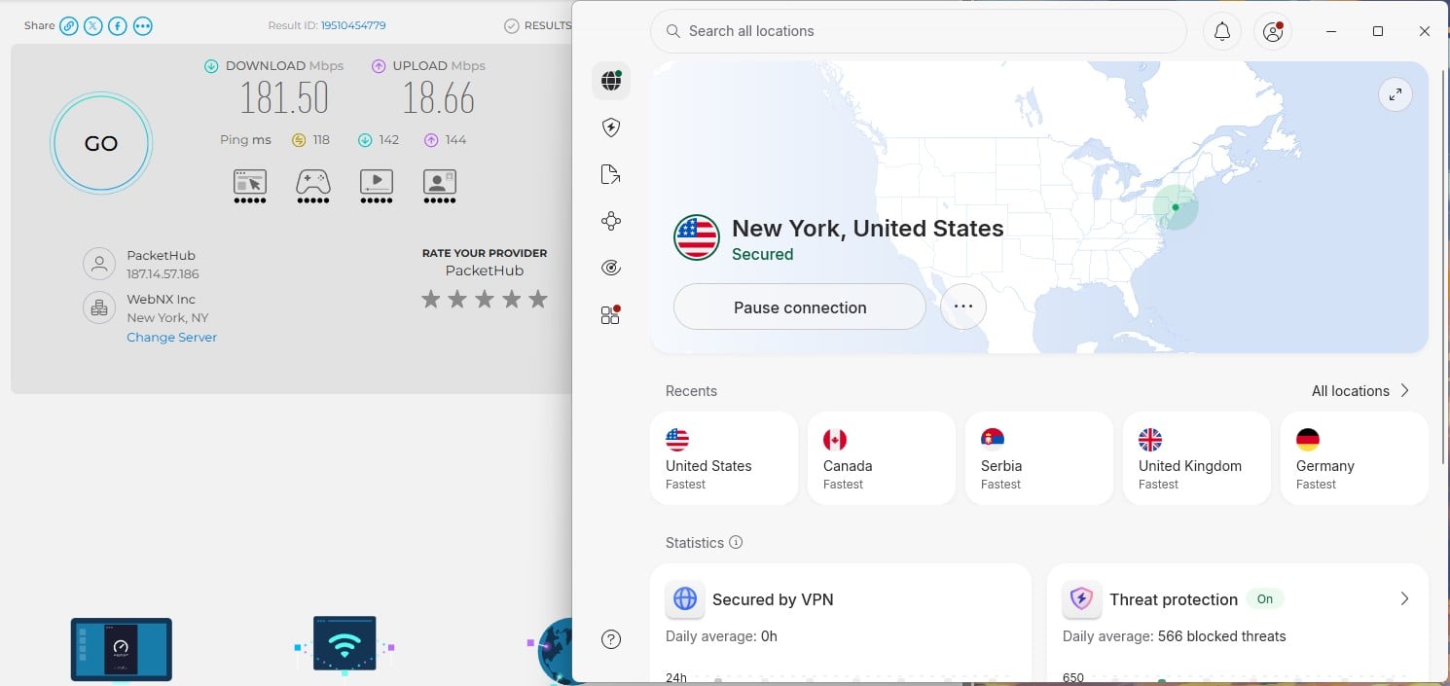Rate PacketHub one star
Screen dimensions: 1450x686
point(431,299)
